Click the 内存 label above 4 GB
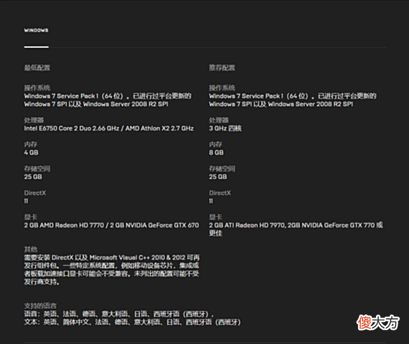 click(x=31, y=144)
